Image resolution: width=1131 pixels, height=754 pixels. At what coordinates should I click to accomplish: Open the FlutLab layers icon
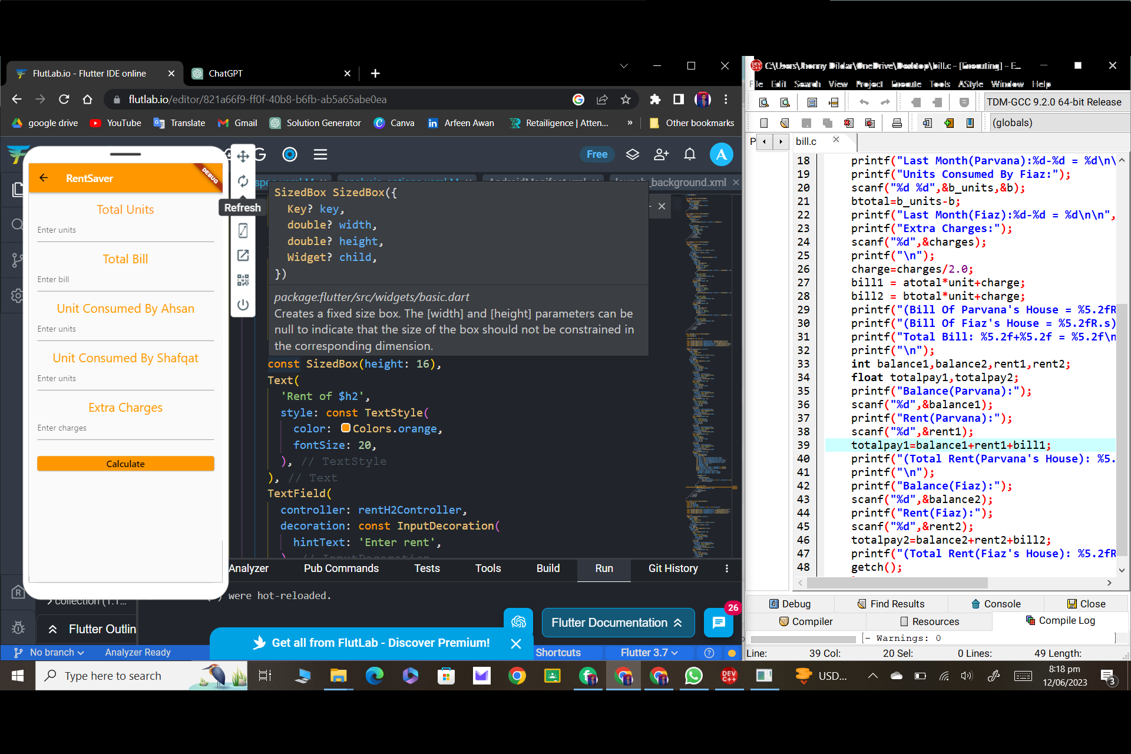pyautogui.click(x=632, y=154)
